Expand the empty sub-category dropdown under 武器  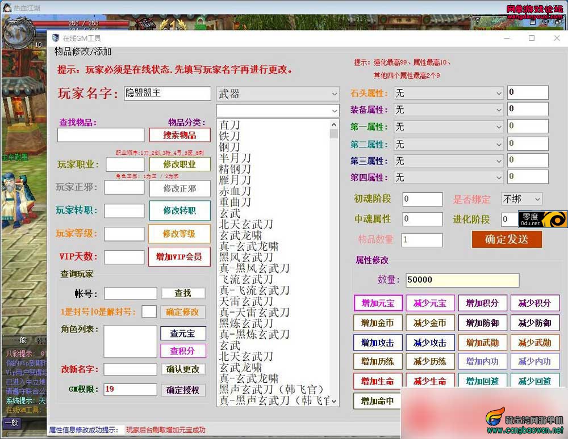click(x=278, y=111)
